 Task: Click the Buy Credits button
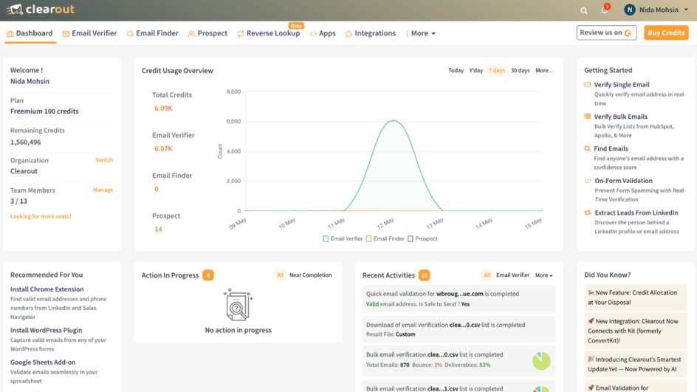(666, 32)
